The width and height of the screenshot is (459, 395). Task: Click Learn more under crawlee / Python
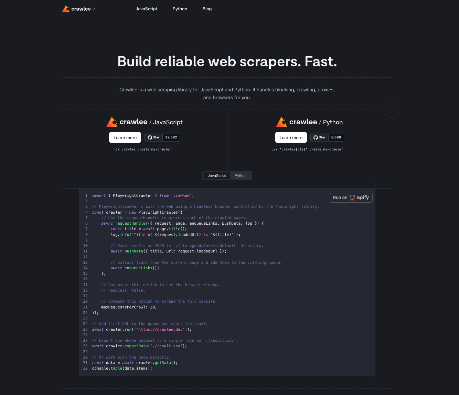291,137
